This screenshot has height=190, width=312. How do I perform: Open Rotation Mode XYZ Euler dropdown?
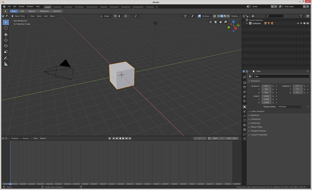coord(290,107)
